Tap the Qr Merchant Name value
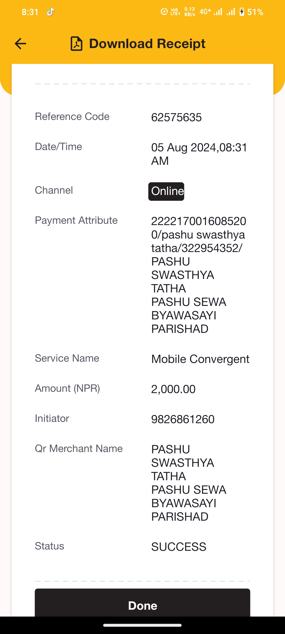 click(x=189, y=483)
